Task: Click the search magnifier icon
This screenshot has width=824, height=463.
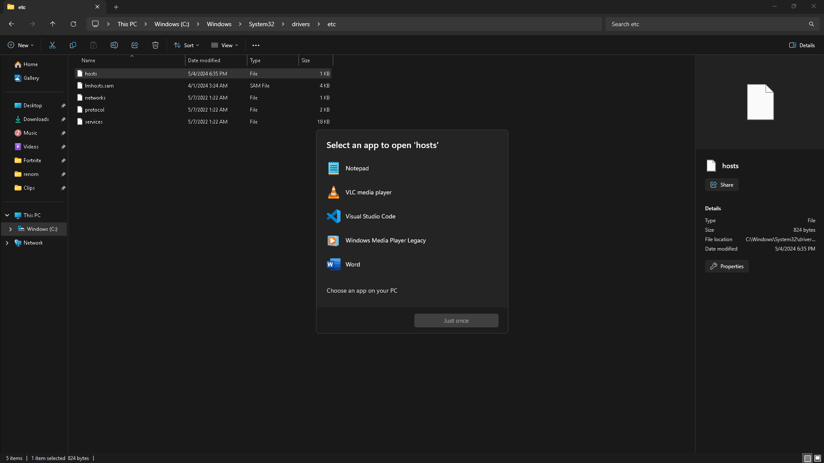Action: coord(812,24)
